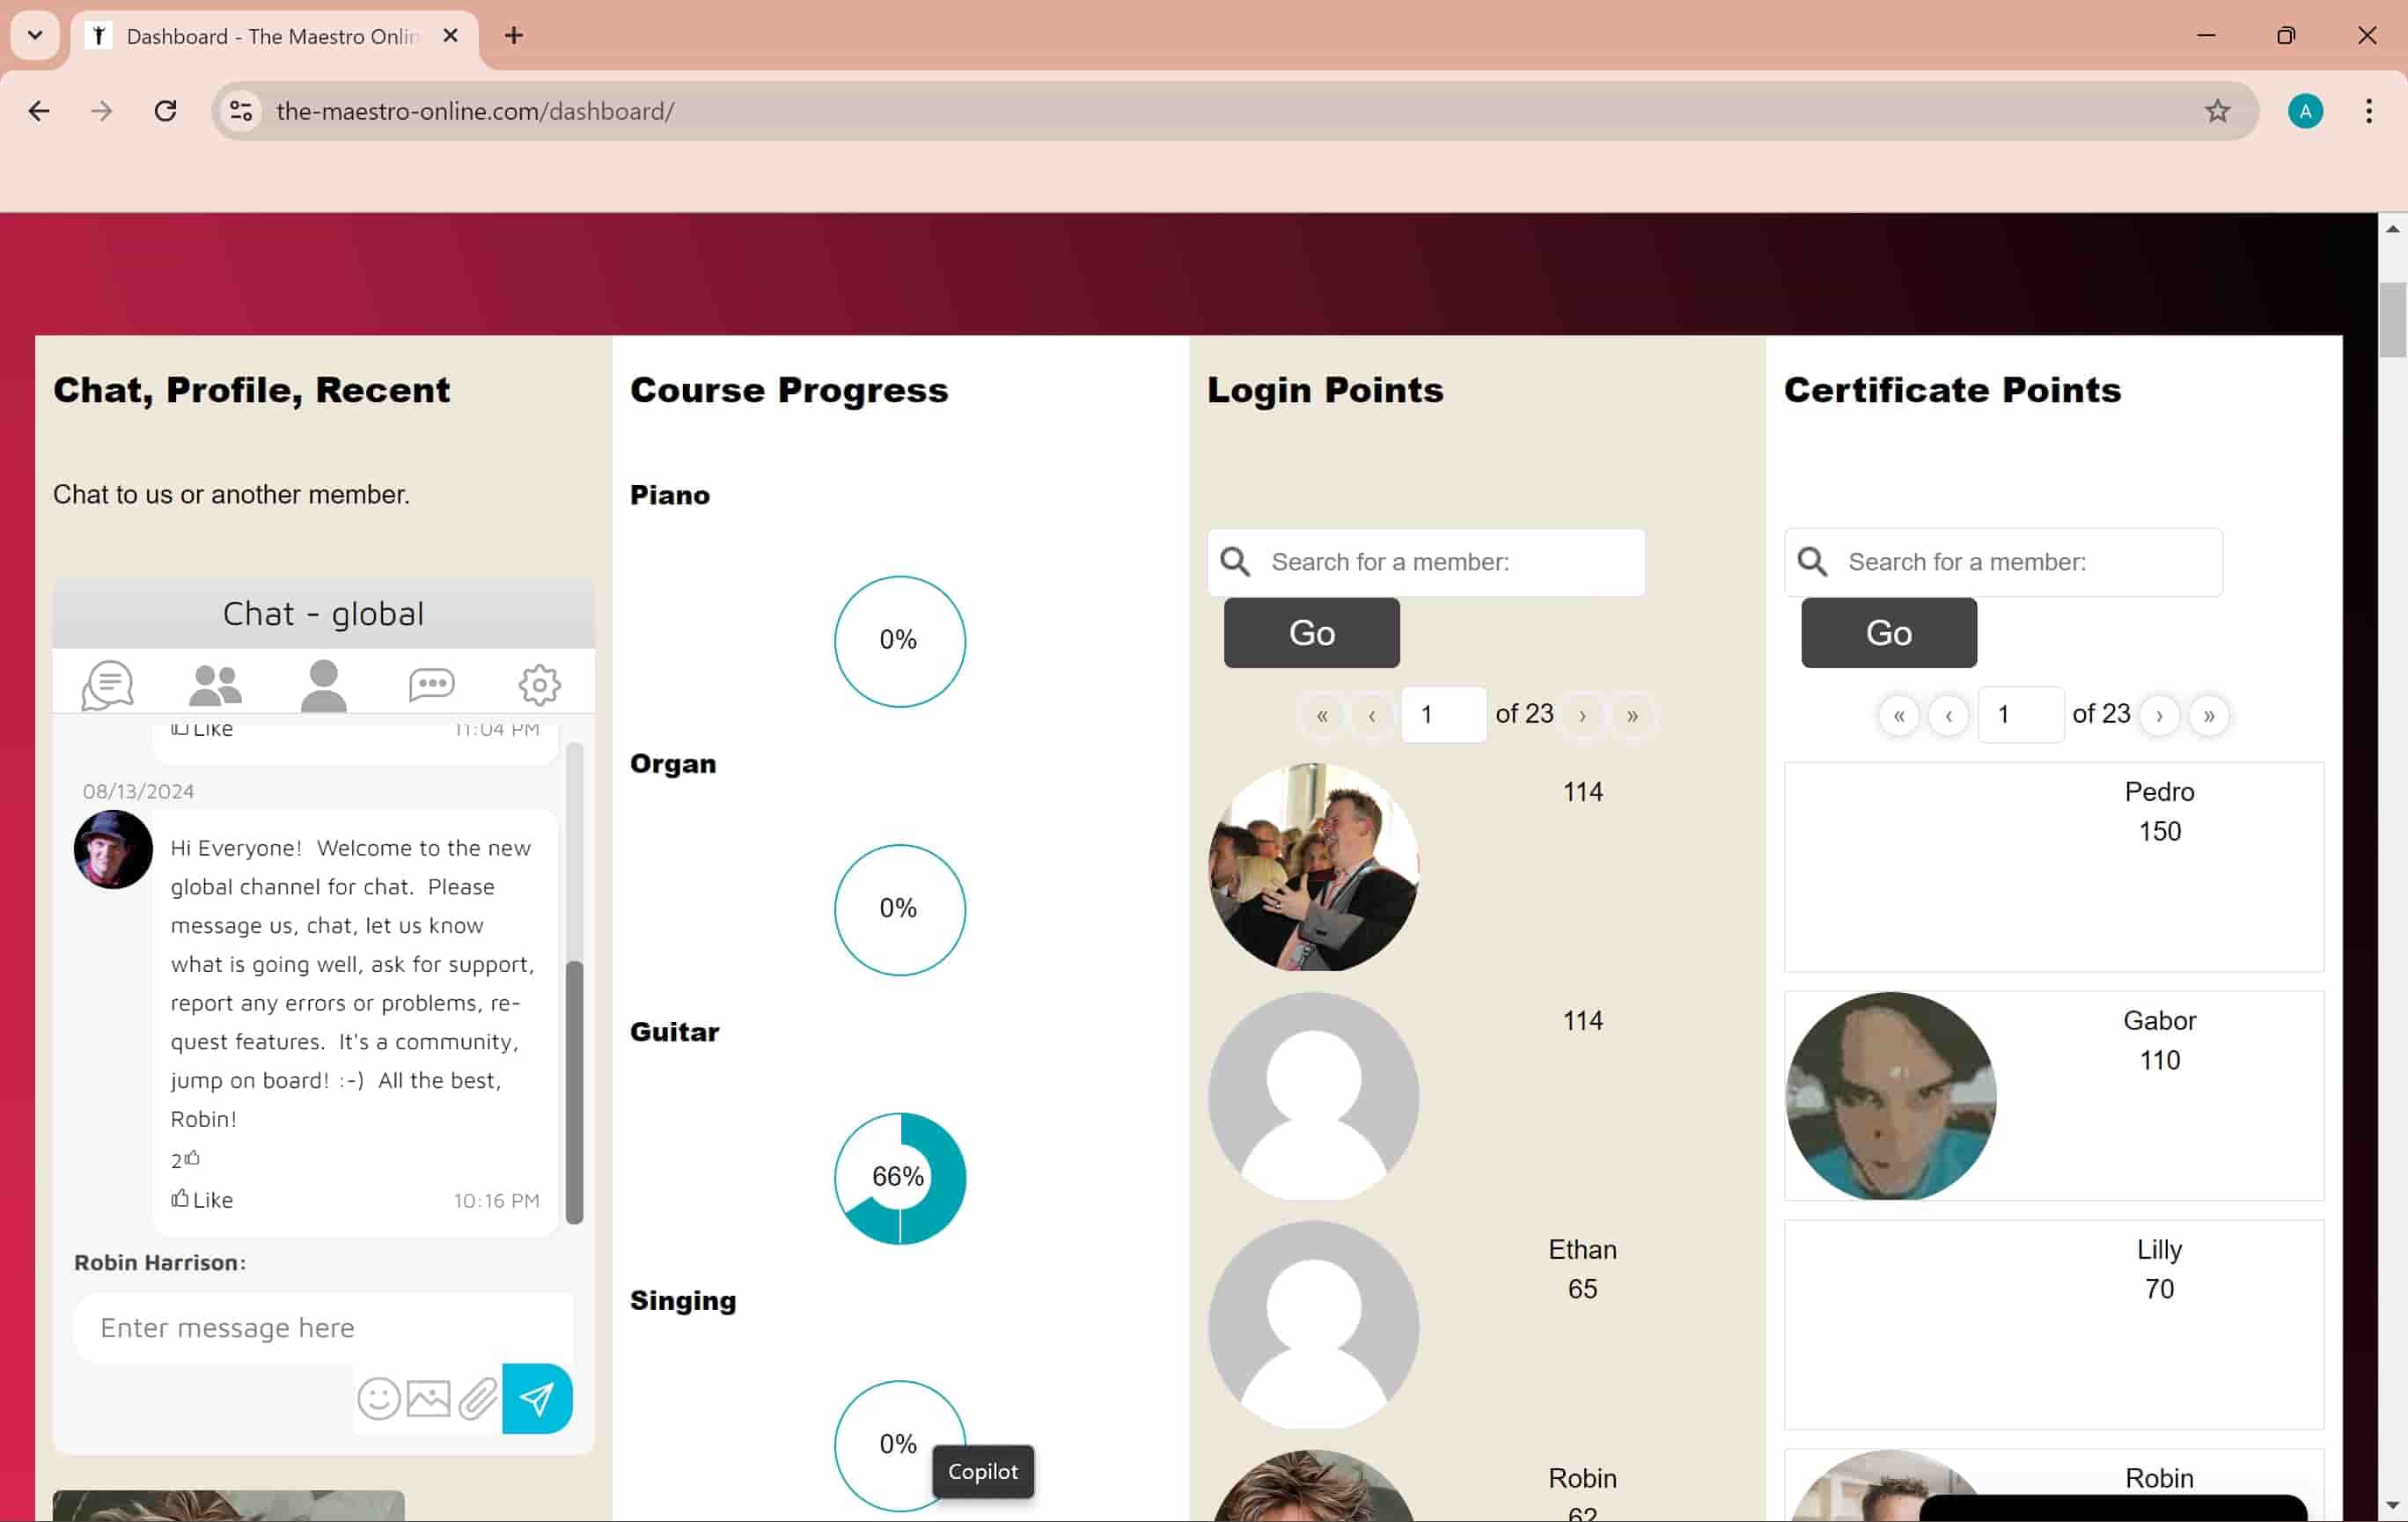Click the Login Points search magnifier icon
Screen dimensions: 2408x1522
(1236, 561)
